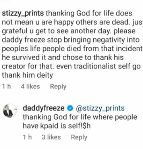Reply to the stizzy_prints comment
Screen dimensions: 143x149
click(x=58, y=87)
